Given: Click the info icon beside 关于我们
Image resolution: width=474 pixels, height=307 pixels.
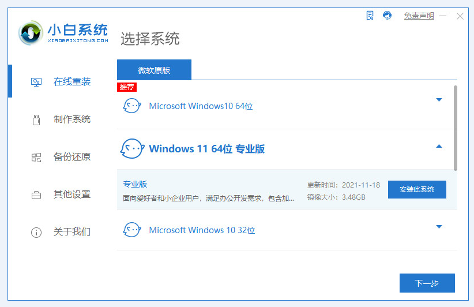Looking at the screenshot, I should (36, 233).
